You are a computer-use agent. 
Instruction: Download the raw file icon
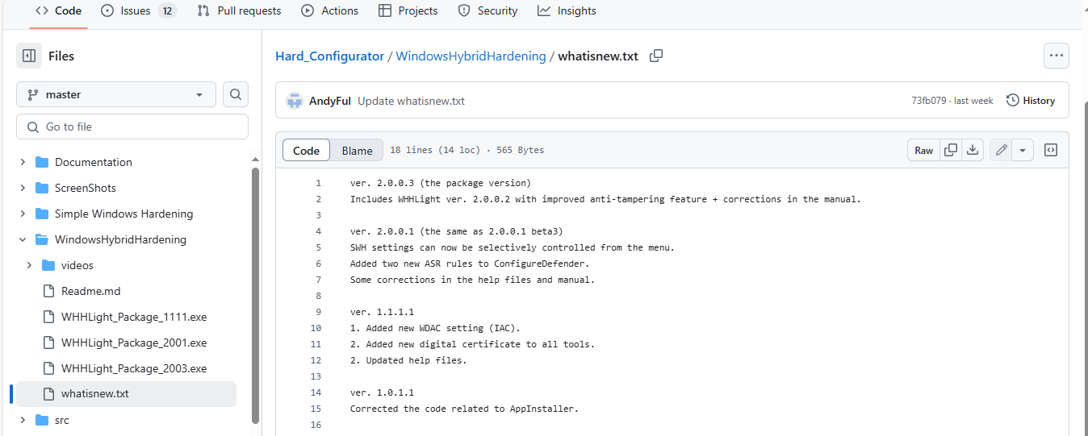pos(973,150)
